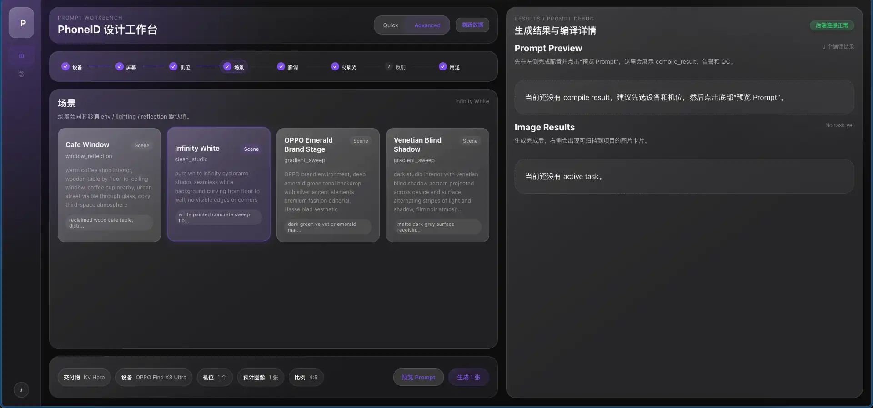The height and width of the screenshot is (408, 873).
Task: Go to the 用途 step
Action: [449, 67]
